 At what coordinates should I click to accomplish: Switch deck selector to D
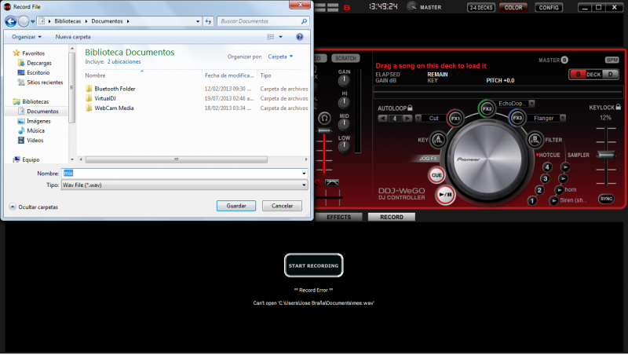[610, 75]
